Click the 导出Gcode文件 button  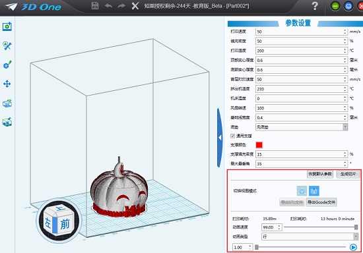[321, 202]
